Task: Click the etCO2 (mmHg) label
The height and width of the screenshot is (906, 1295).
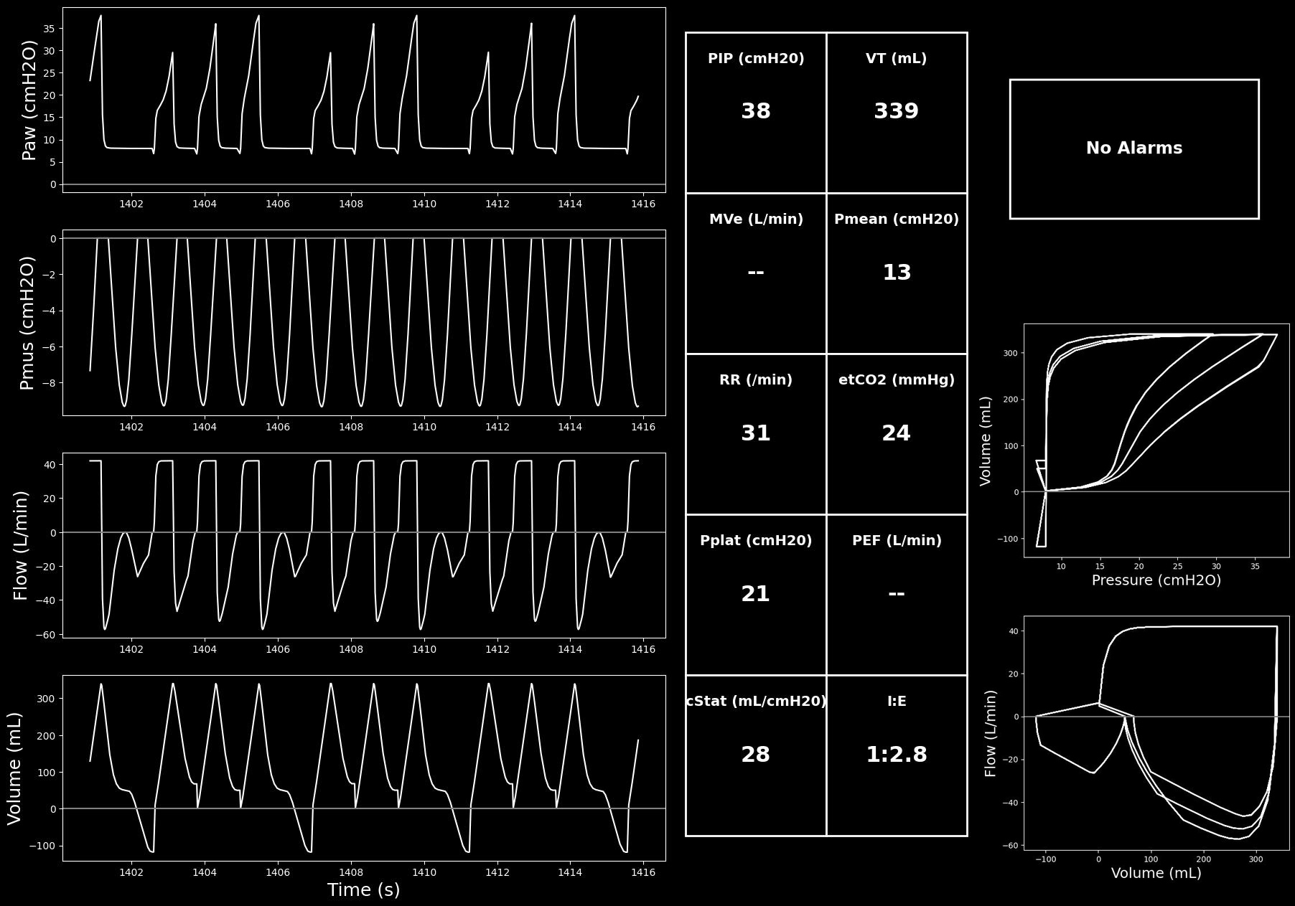Action: 897,380
